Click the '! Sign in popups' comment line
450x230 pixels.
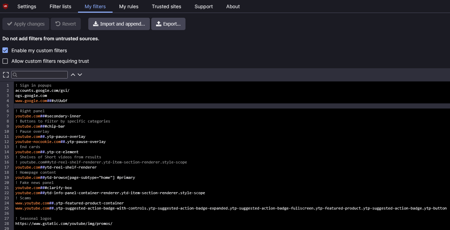click(x=34, y=85)
